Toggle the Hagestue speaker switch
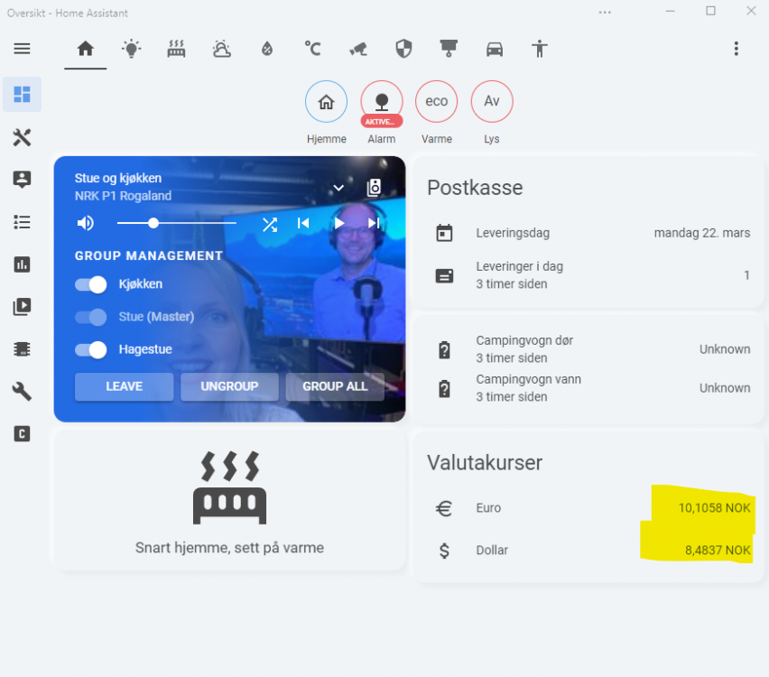 coord(90,349)
